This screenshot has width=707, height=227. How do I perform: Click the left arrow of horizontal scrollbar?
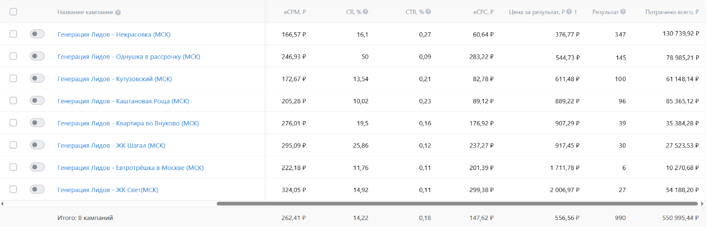coord(2,204)
